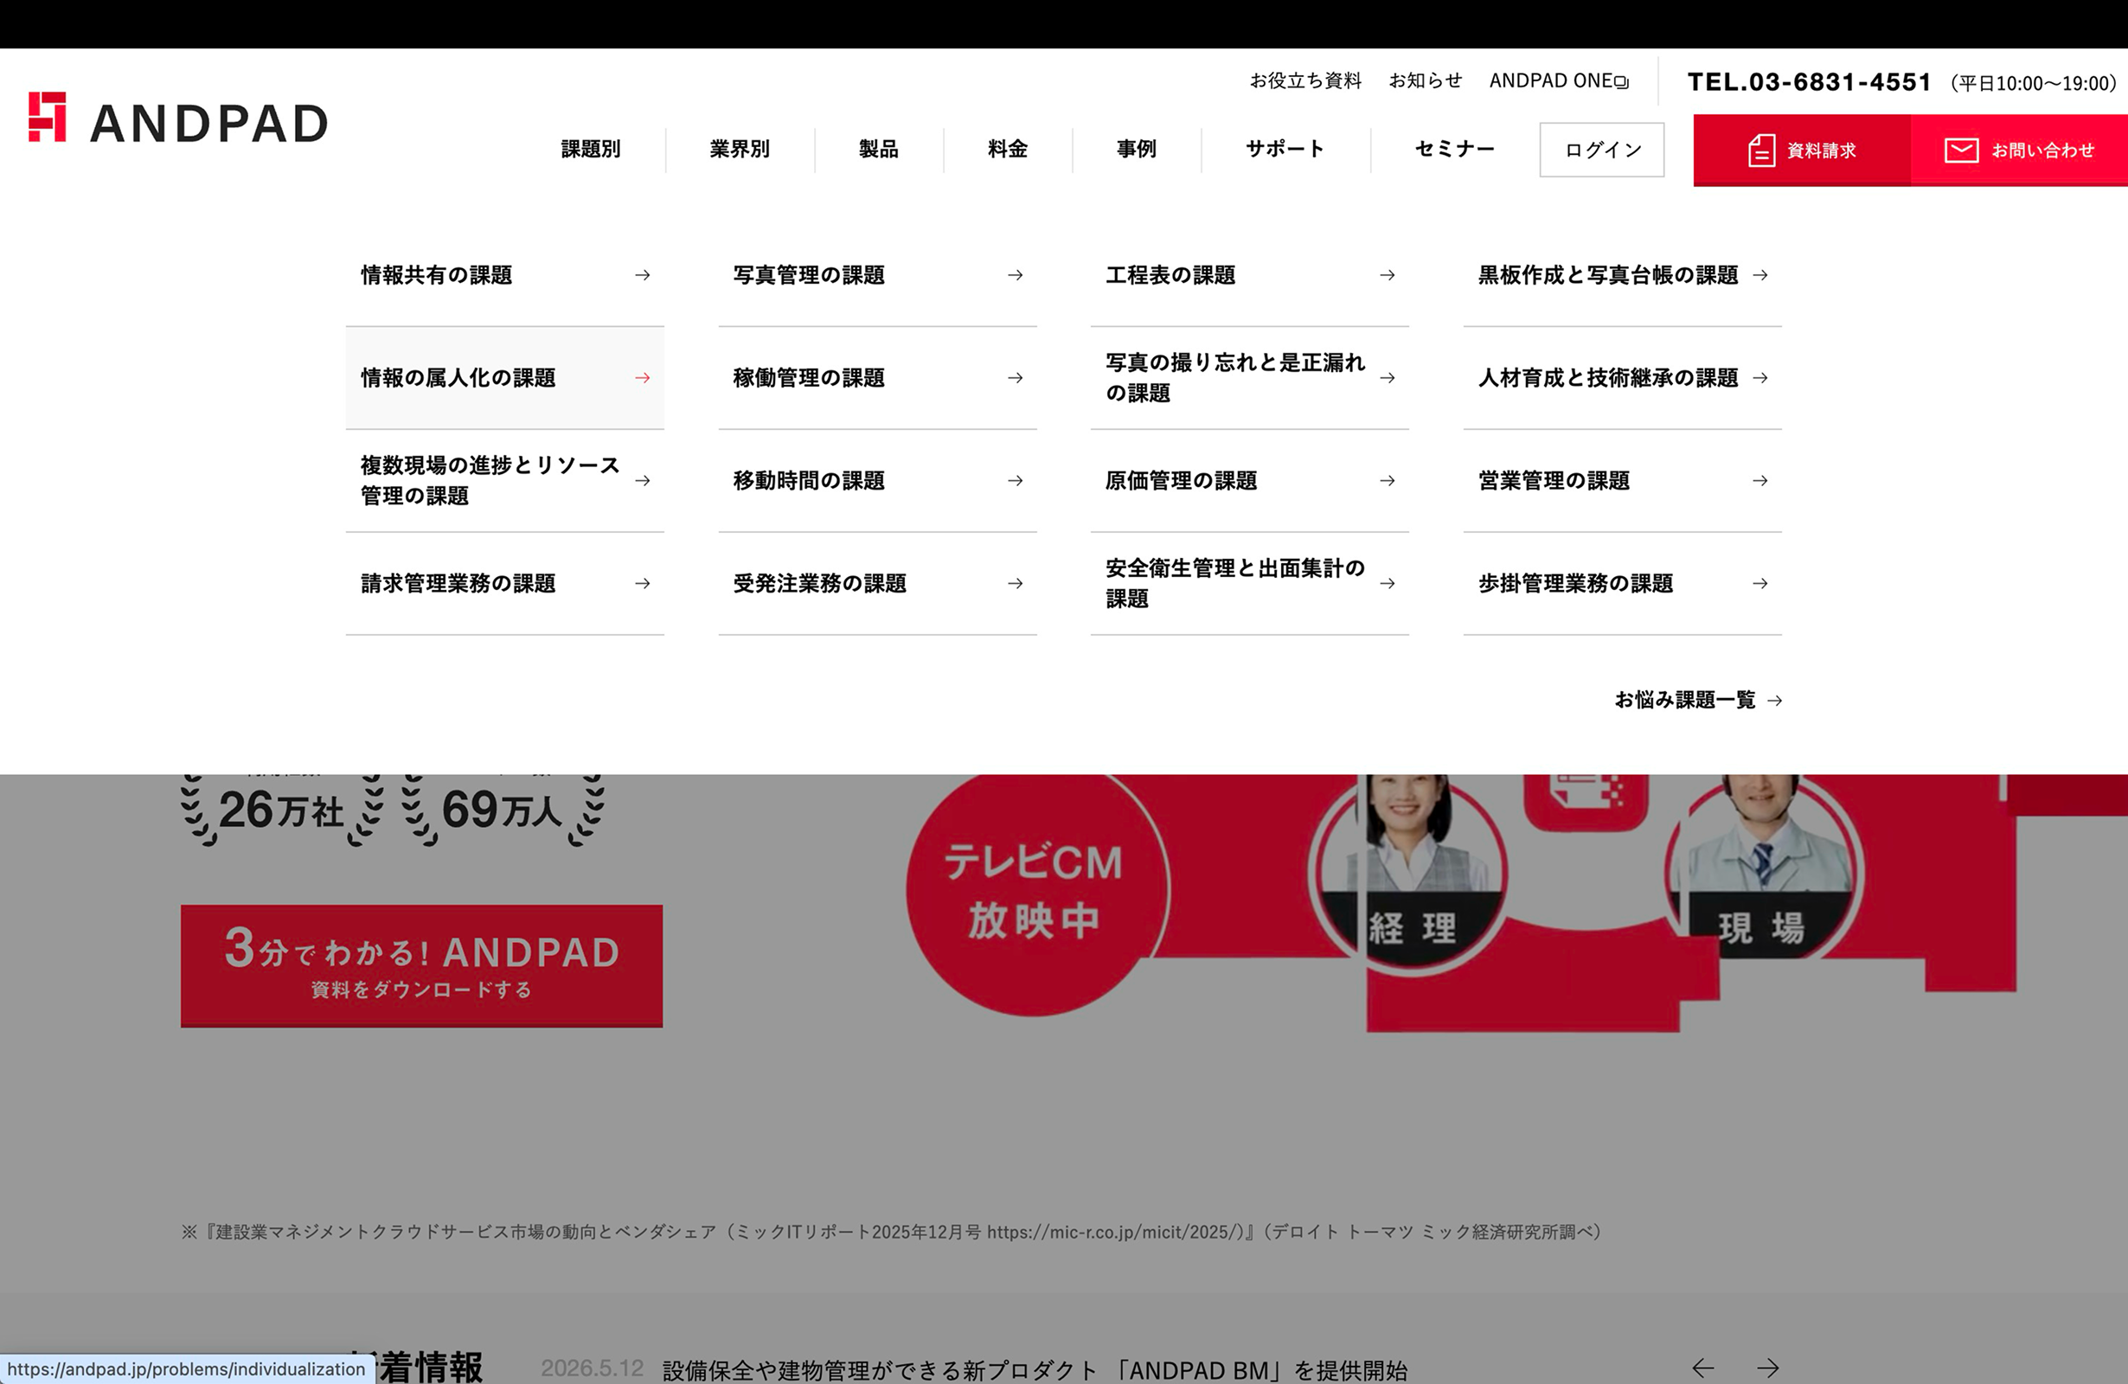Click the arrow next to 複数現場の進捗とリソース管理の課題
This screenshot has width=2128, height=1384.
(x=642, y=481)
